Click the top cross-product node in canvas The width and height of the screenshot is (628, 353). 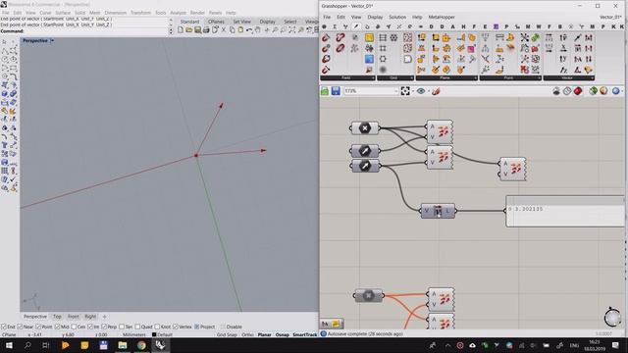coord(364,128)
